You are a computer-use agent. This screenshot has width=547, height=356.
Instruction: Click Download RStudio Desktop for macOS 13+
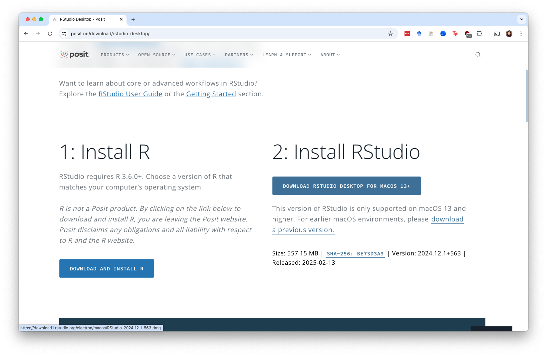pyautogui.click(x=346, y=186)
